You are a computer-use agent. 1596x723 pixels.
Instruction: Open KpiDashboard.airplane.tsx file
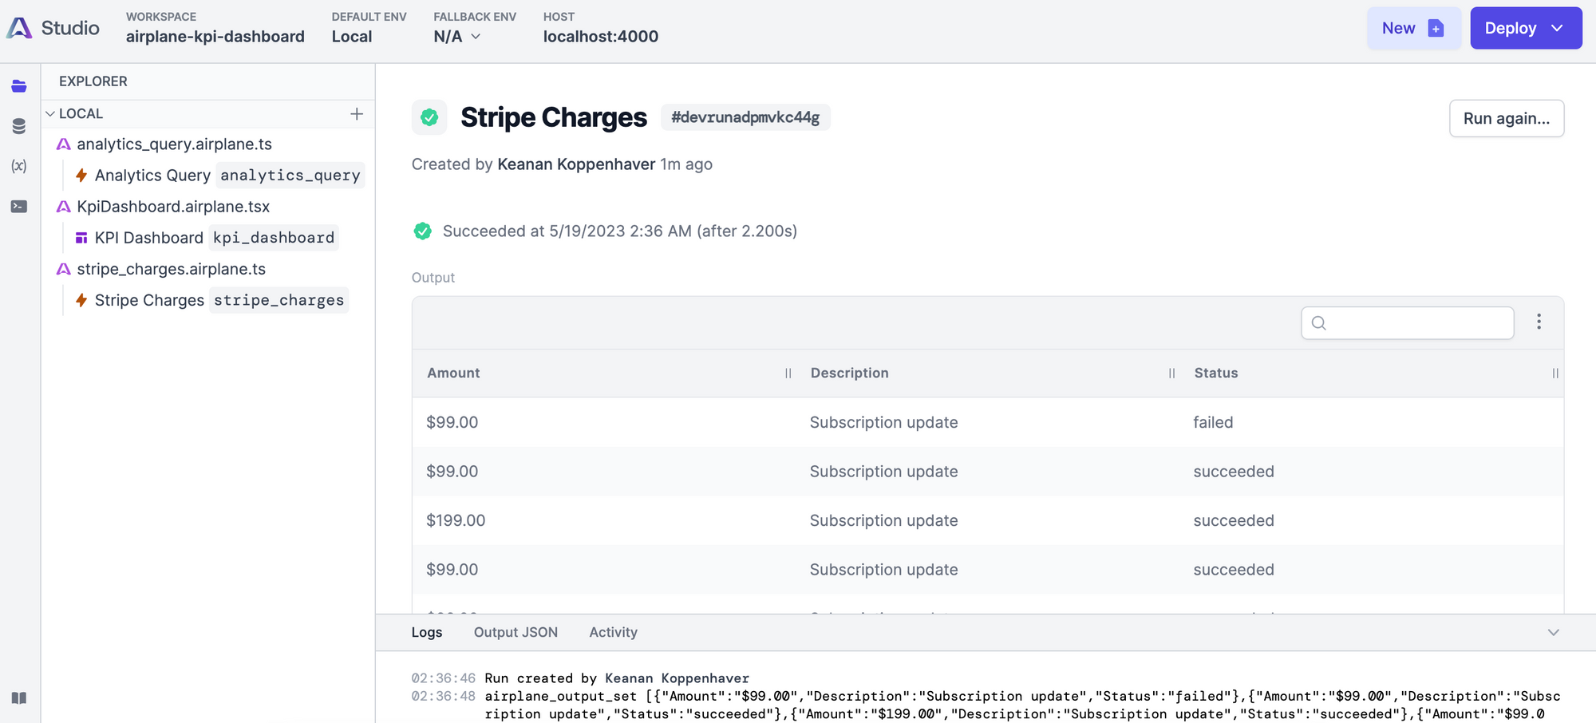click(173, 207)
